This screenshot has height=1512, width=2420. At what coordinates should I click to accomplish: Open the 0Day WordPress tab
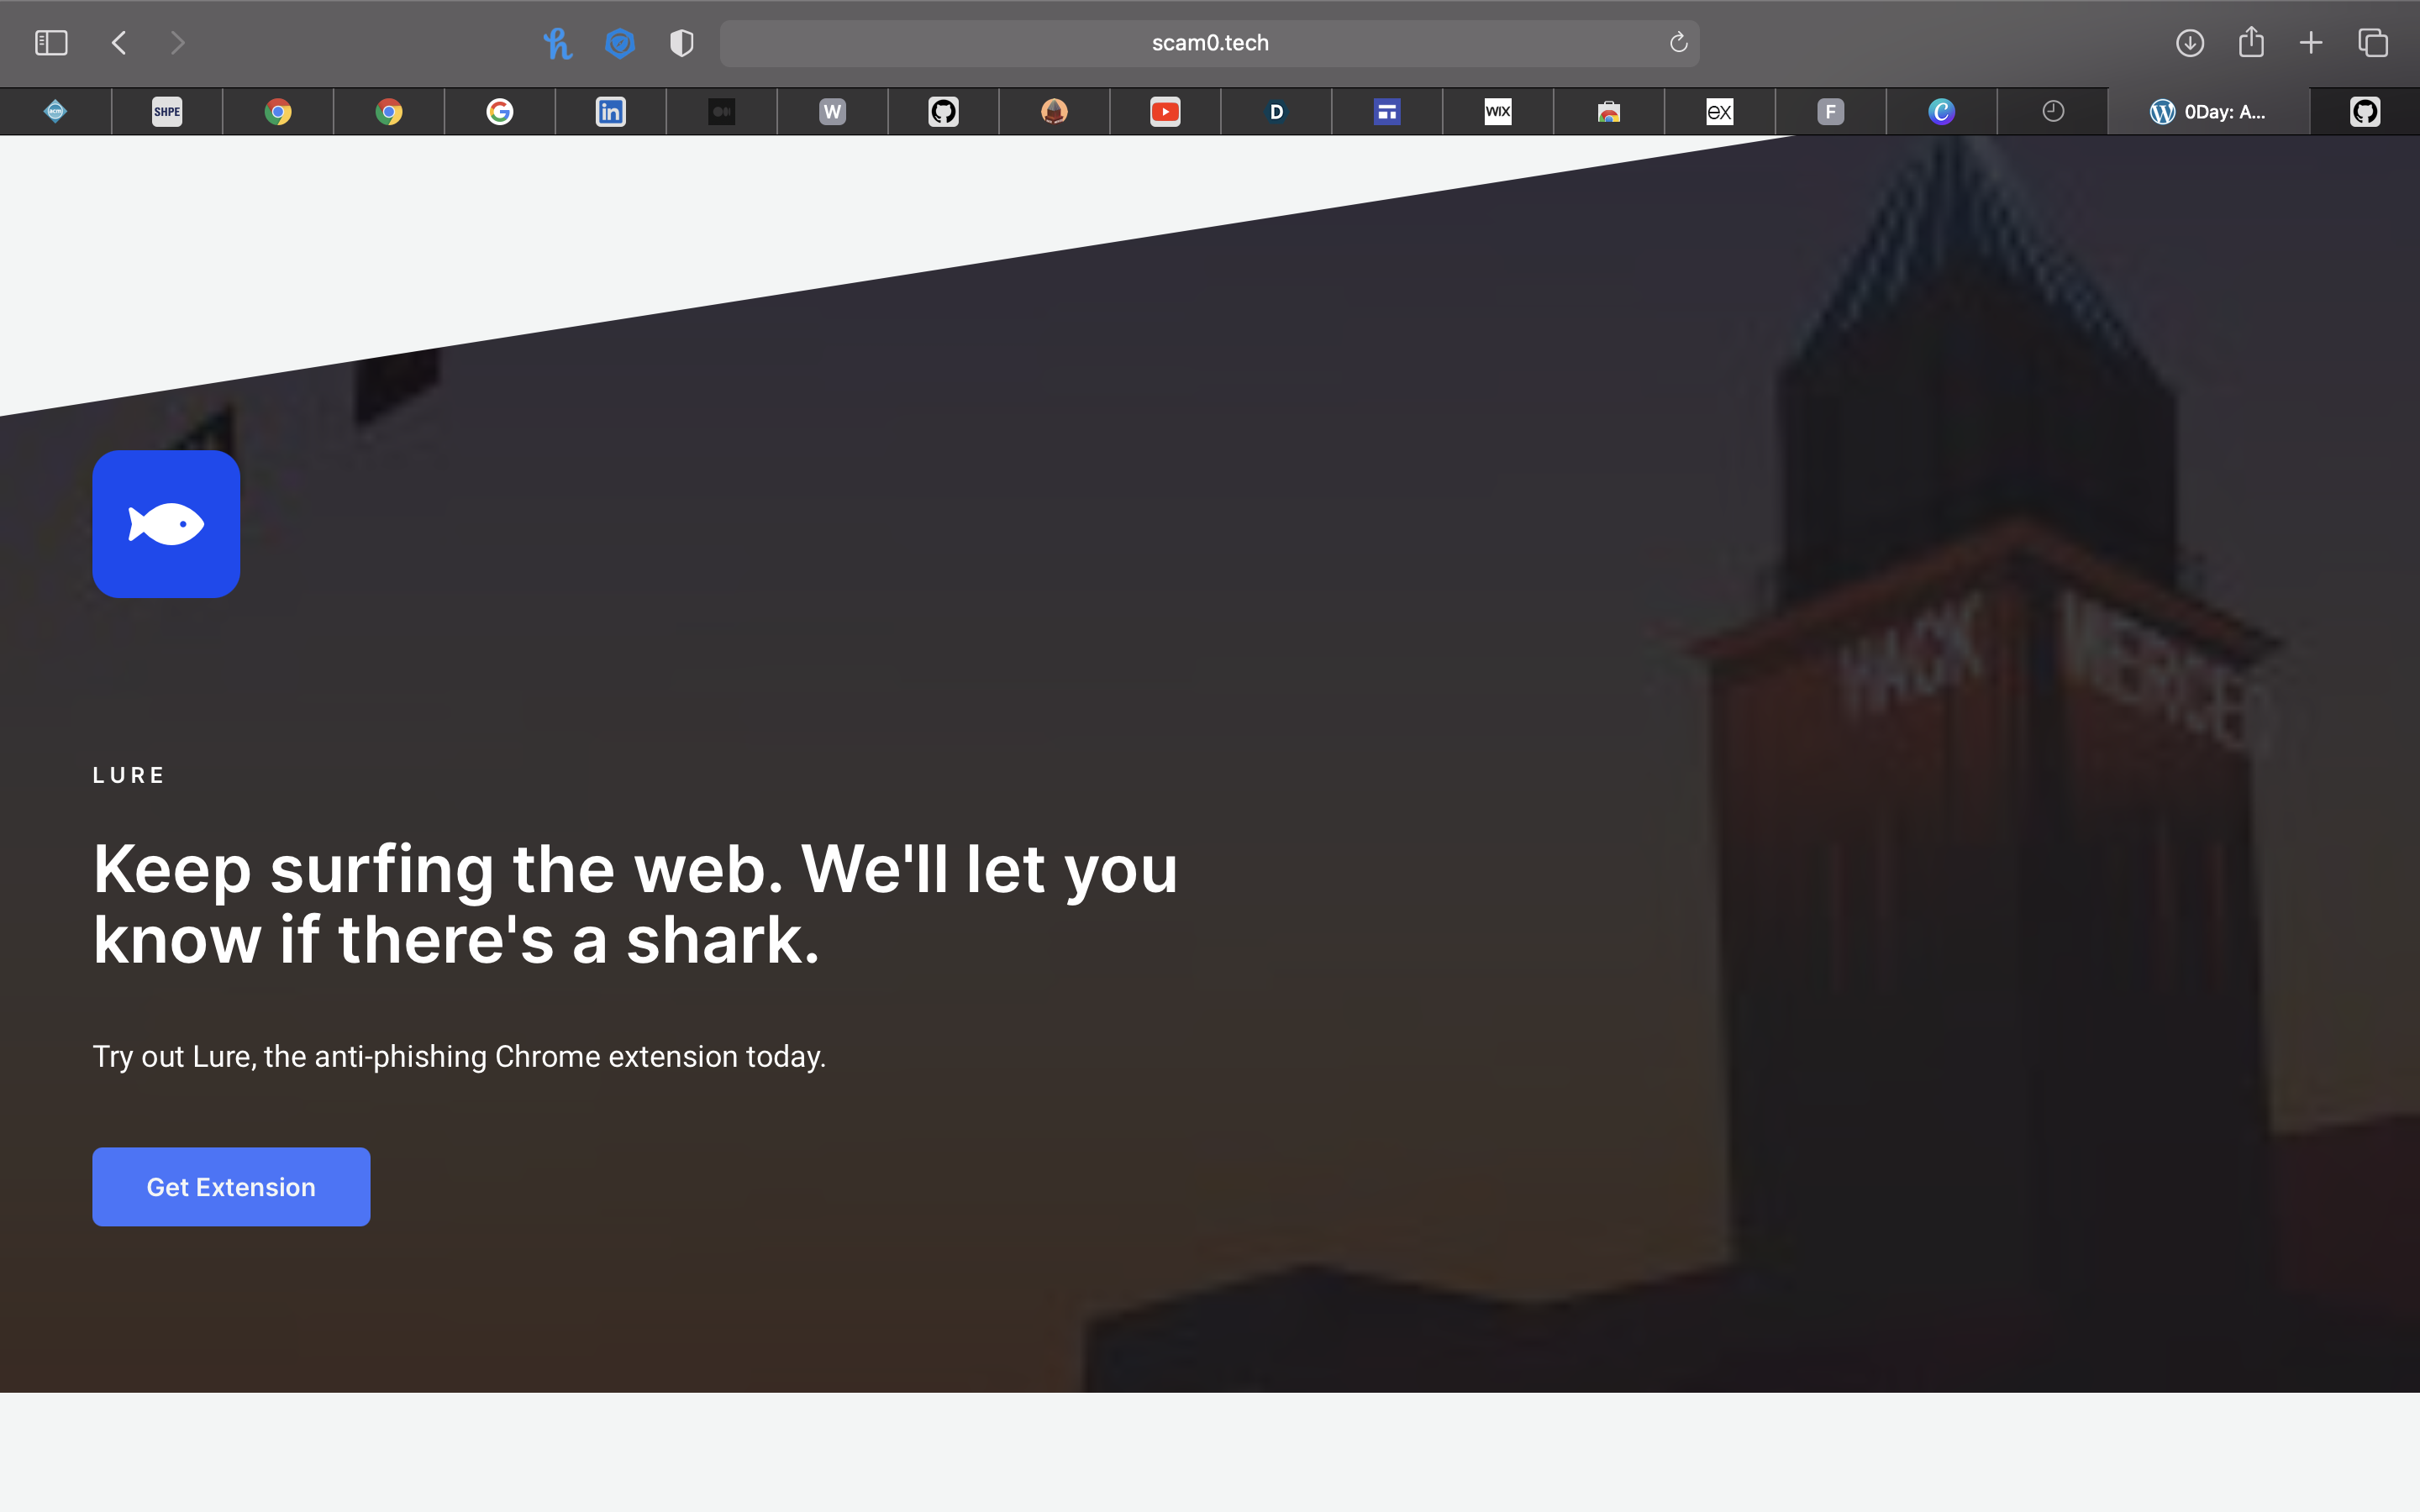click(x=2208, y=112)
